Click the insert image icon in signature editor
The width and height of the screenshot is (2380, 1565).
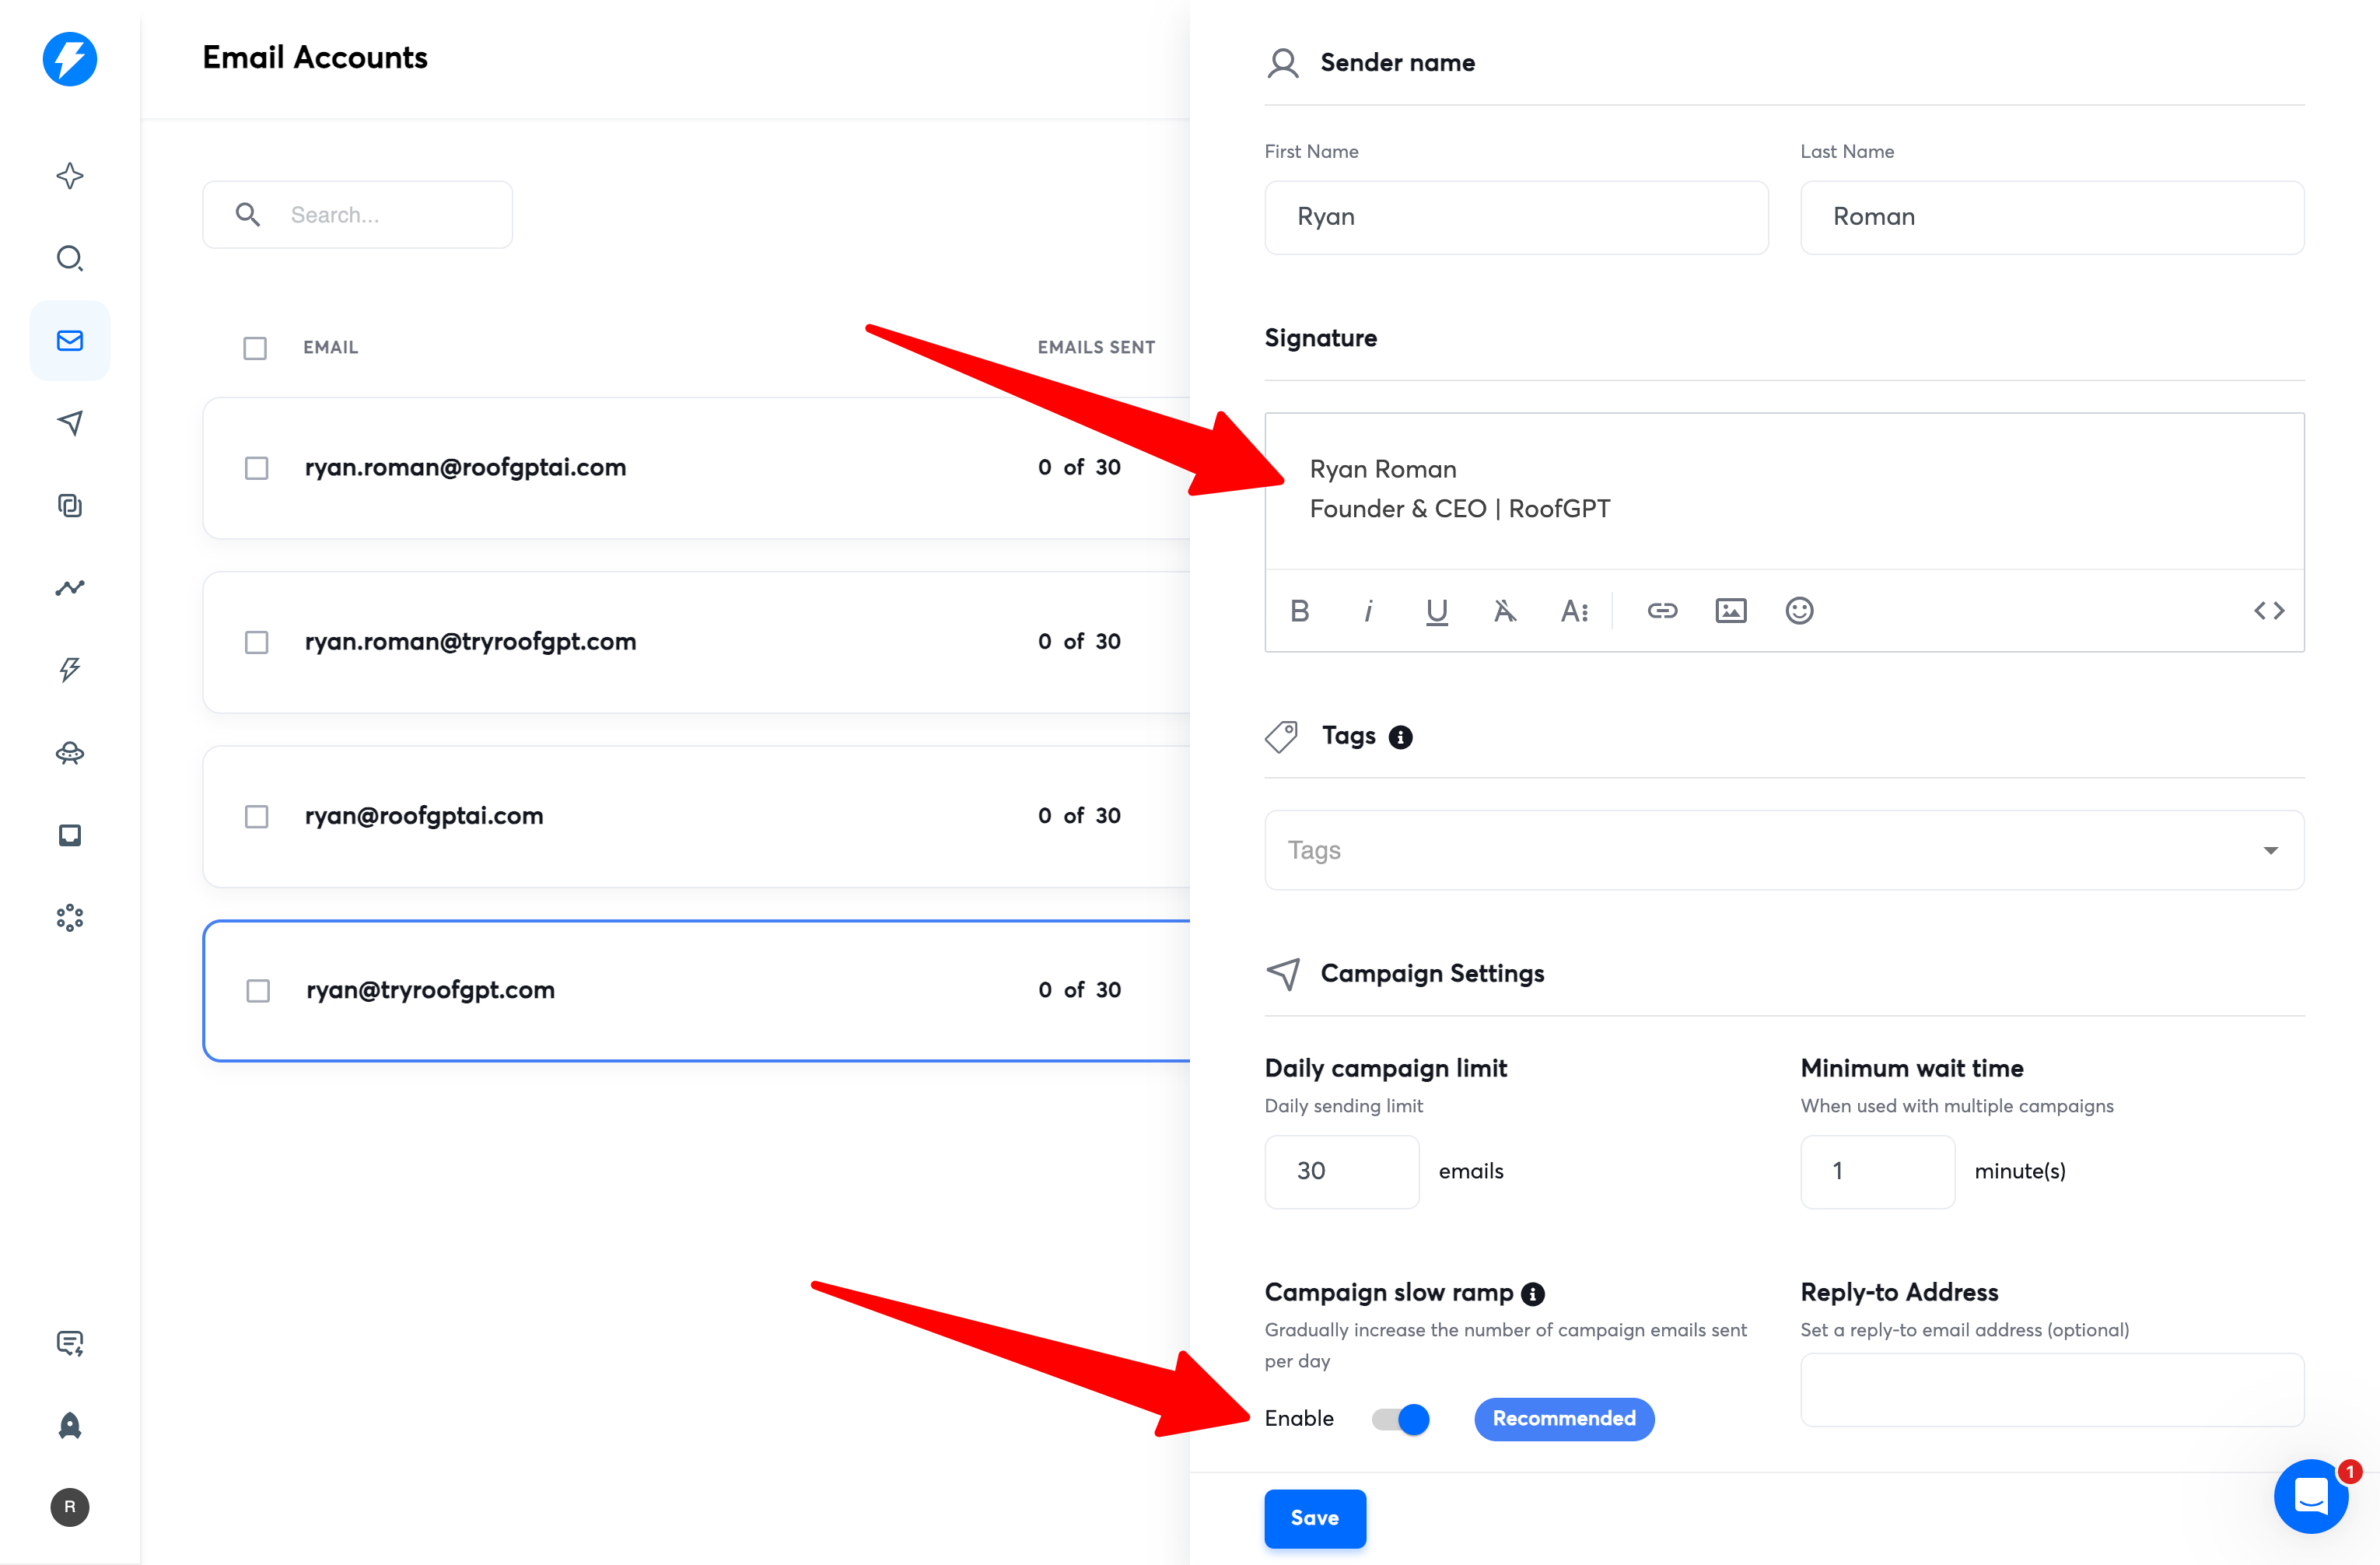[1730, 610]
